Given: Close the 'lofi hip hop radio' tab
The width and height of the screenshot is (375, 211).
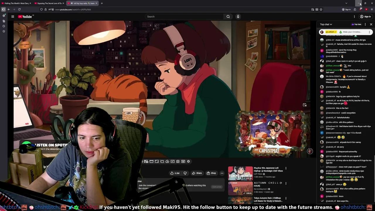Looking at the screenshot, I should click(96, 3).
